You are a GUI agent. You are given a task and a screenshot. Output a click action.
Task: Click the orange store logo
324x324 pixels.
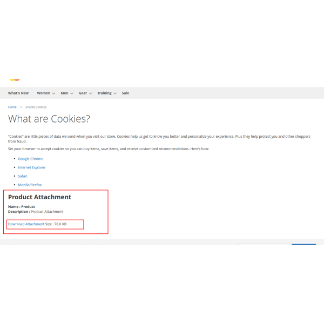pos(15,80)
